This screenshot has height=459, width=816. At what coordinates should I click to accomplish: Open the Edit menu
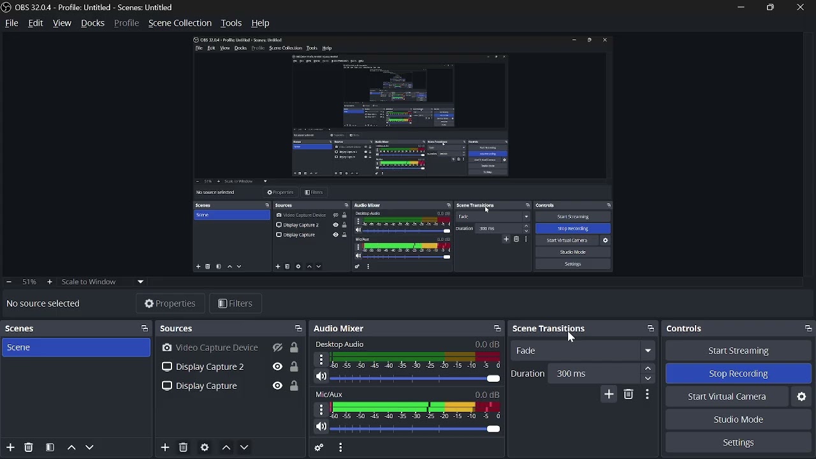(36, 23)
